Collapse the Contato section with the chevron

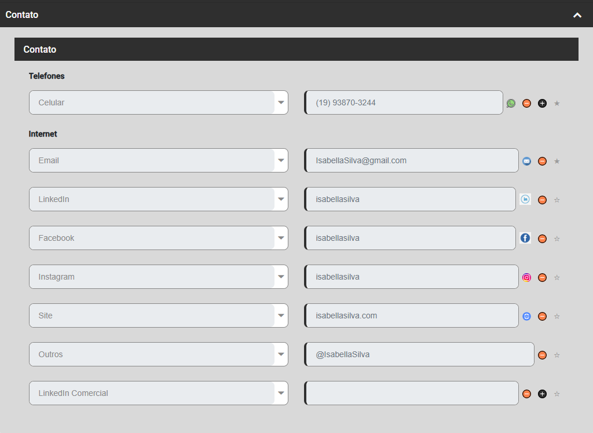[577, 15]
